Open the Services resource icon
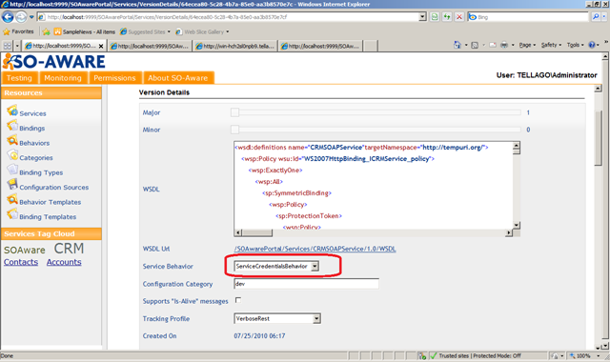This screenshot has height=362, width=610. click(x=12, y=111)
